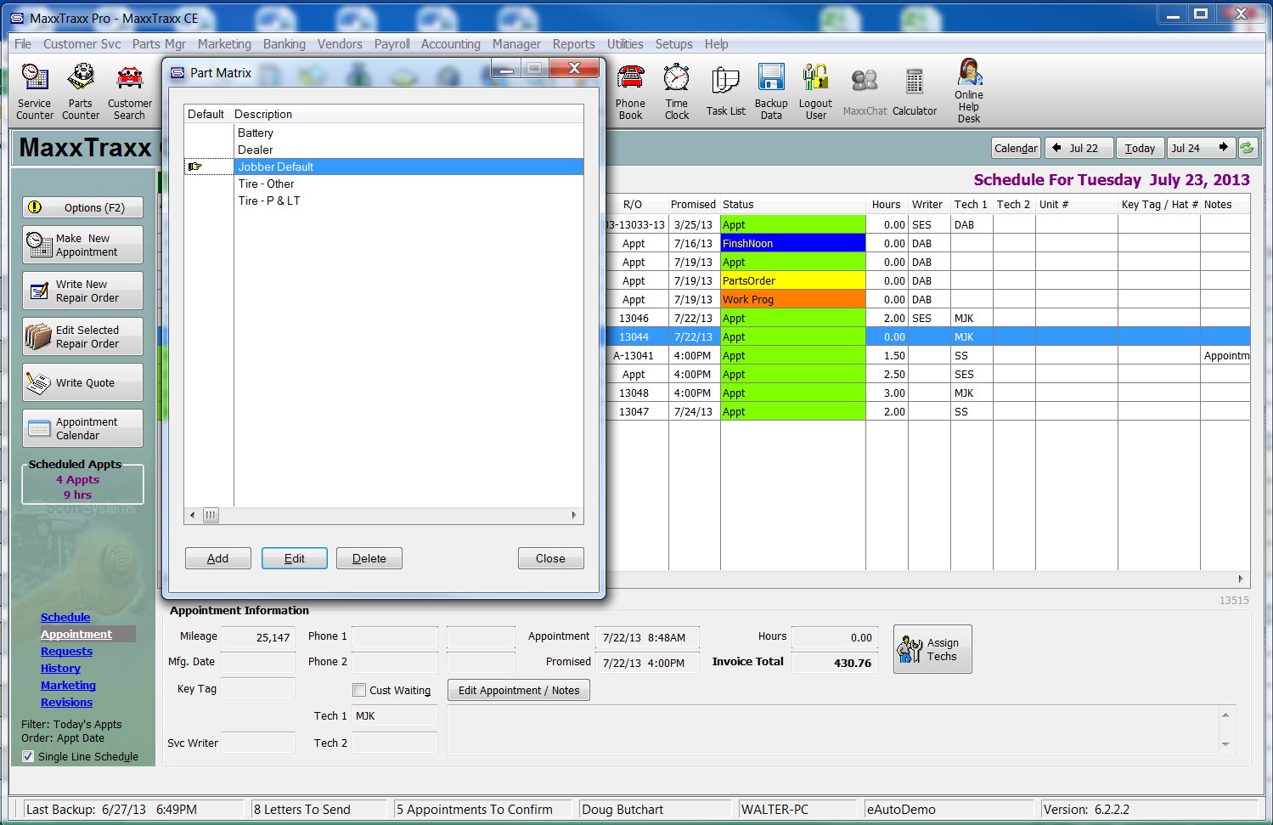Image resolution: width=1273 pixels, height=825 pixels.
Task: Select Dealer row in Part Matrix
Action: click(384, 150)
